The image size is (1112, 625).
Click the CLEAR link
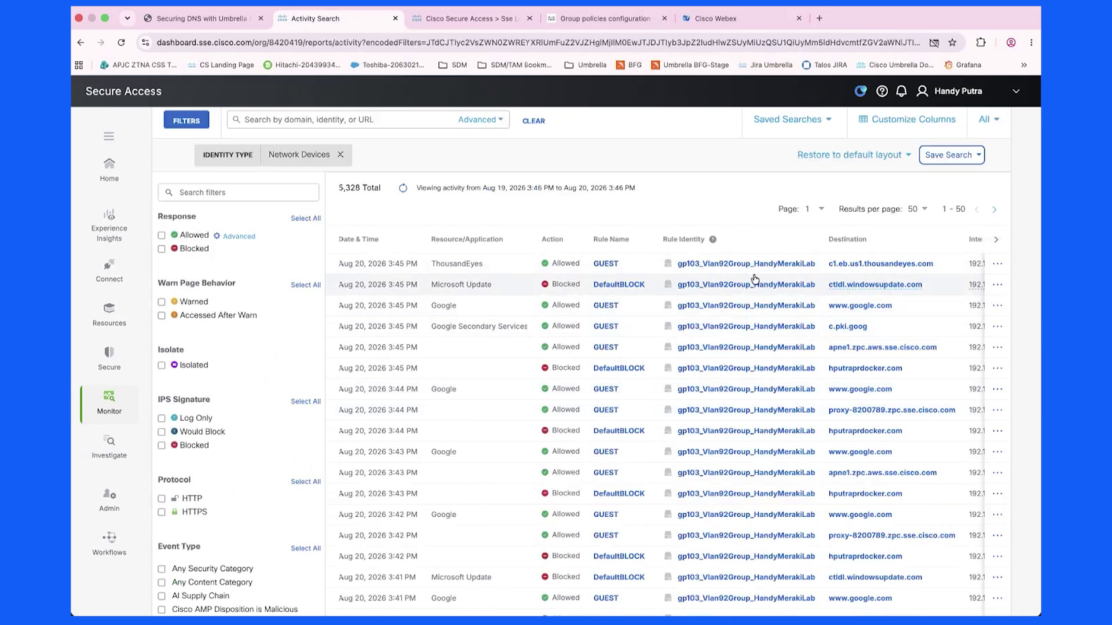533,121
